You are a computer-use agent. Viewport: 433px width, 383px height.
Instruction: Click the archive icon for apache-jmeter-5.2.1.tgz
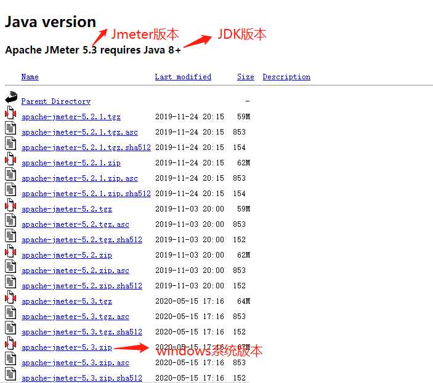click(10, 113)
